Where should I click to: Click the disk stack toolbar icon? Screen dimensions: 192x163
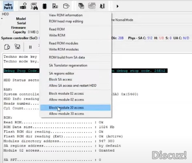coord(92,6)
